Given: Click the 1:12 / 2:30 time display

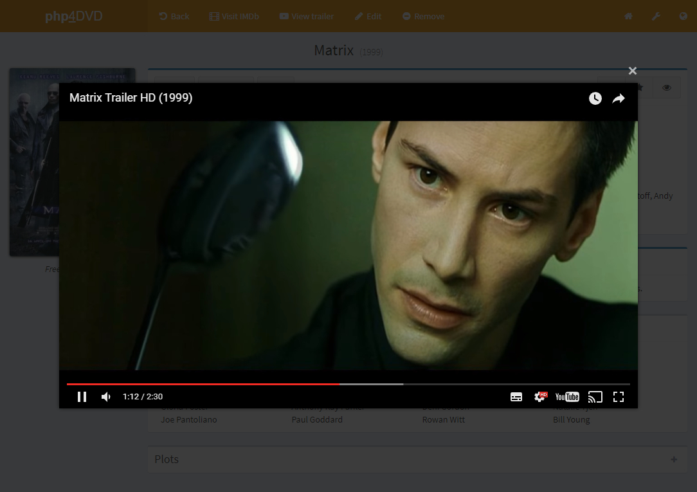Looking at the screenshot, I should coord(143,396).
